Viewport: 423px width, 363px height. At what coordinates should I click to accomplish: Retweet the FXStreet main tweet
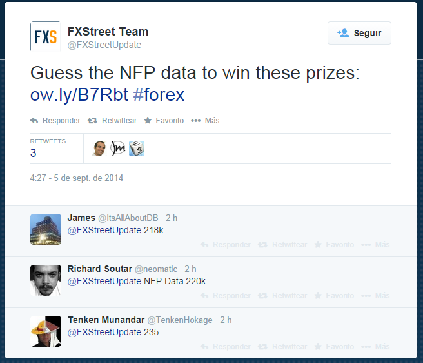coord(112,121)
